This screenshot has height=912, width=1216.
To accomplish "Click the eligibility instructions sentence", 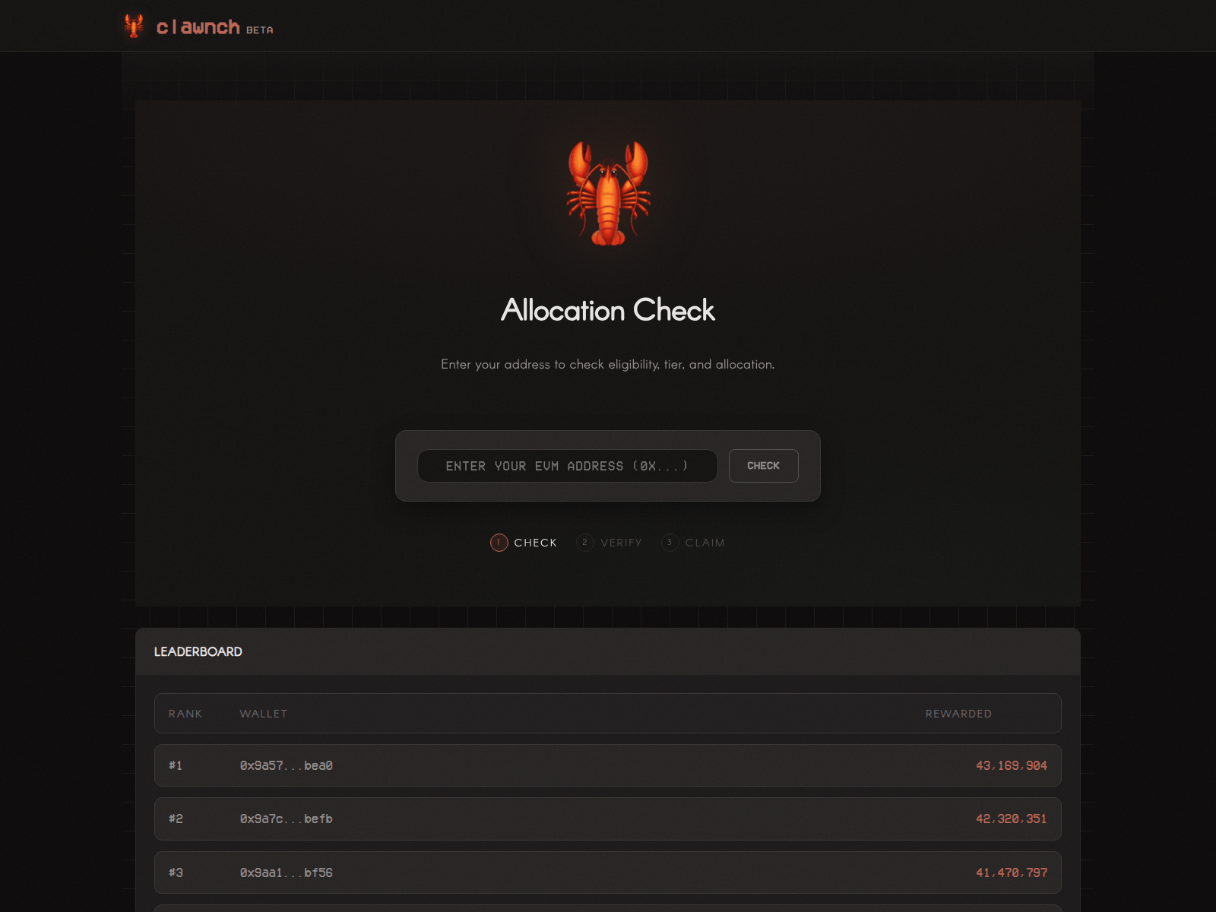I will coord(608,365).
